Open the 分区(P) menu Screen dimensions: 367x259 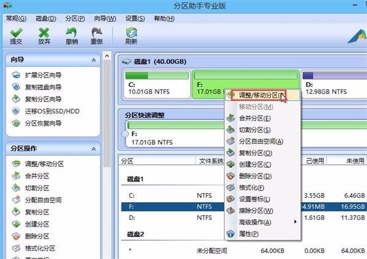(x=75, y=18)
